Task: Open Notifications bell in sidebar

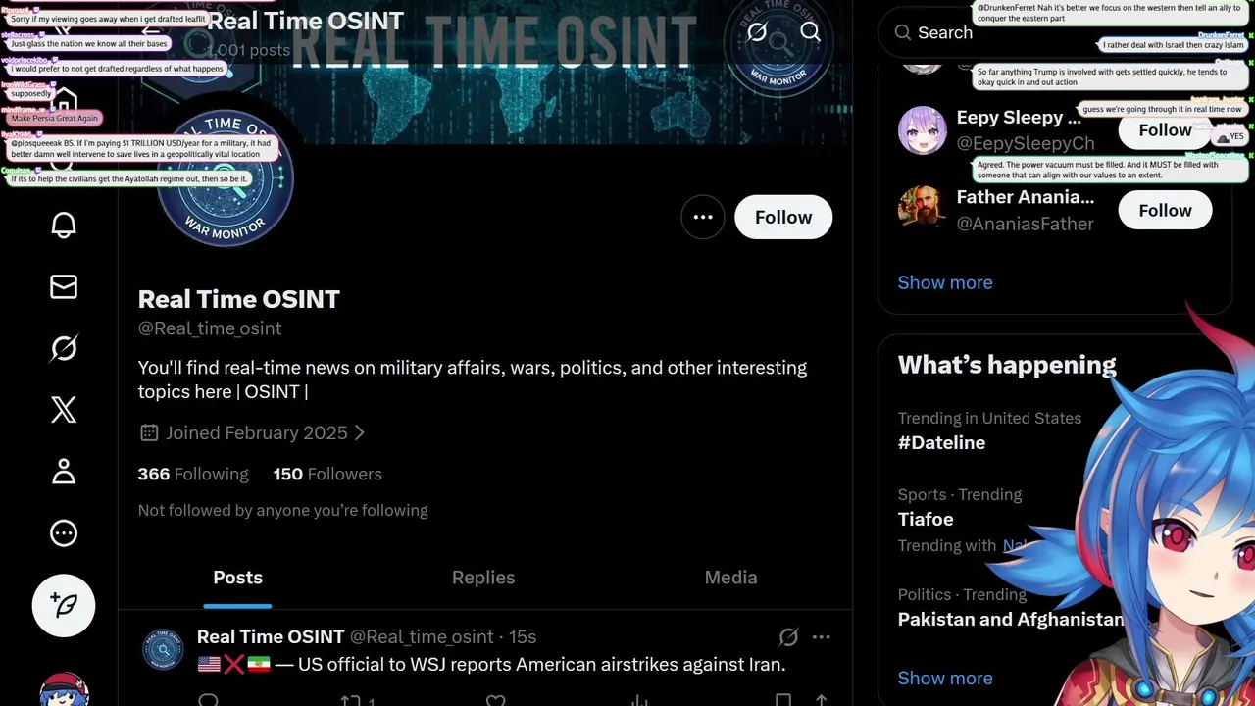Action: tap(64, 226)
